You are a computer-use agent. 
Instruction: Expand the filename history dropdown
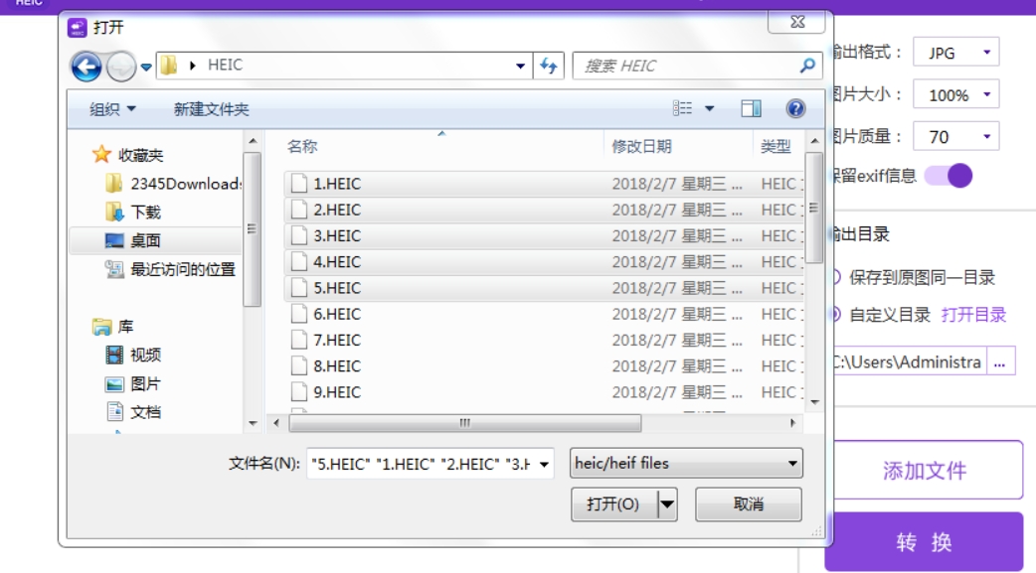click(x=544, y=464)
